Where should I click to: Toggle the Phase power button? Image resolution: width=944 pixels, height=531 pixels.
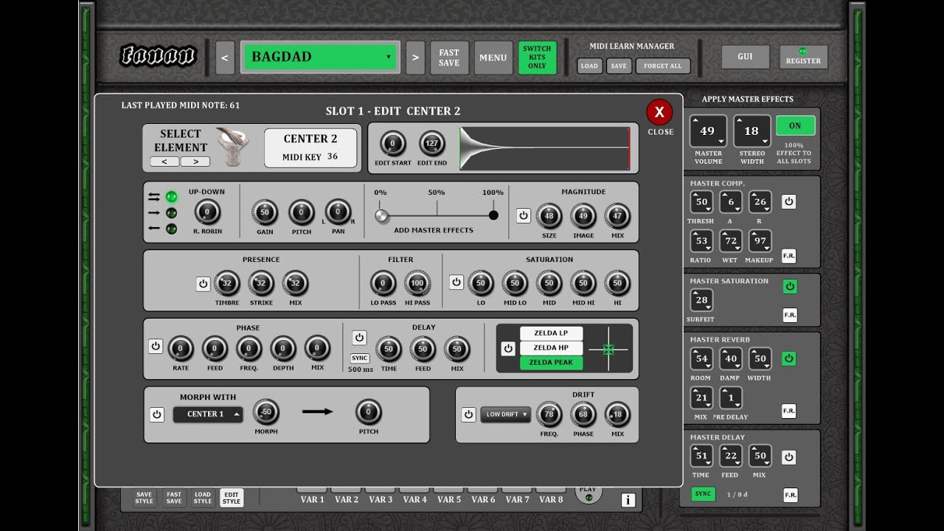[x=156, y=346]
